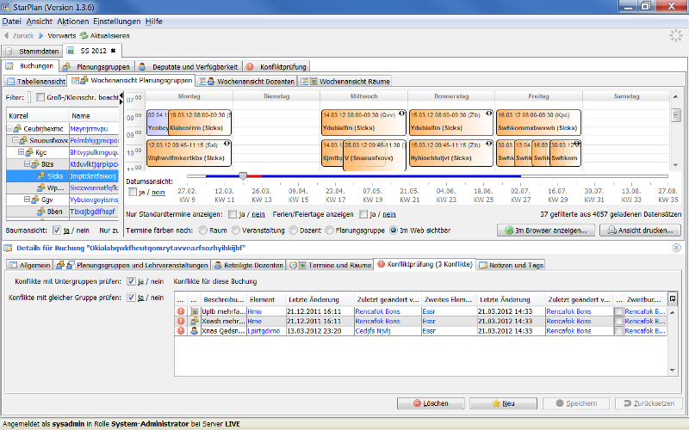Switch to Wochenansicht Räume tab
The image size is (689, 430).
(x=345, y=81)
